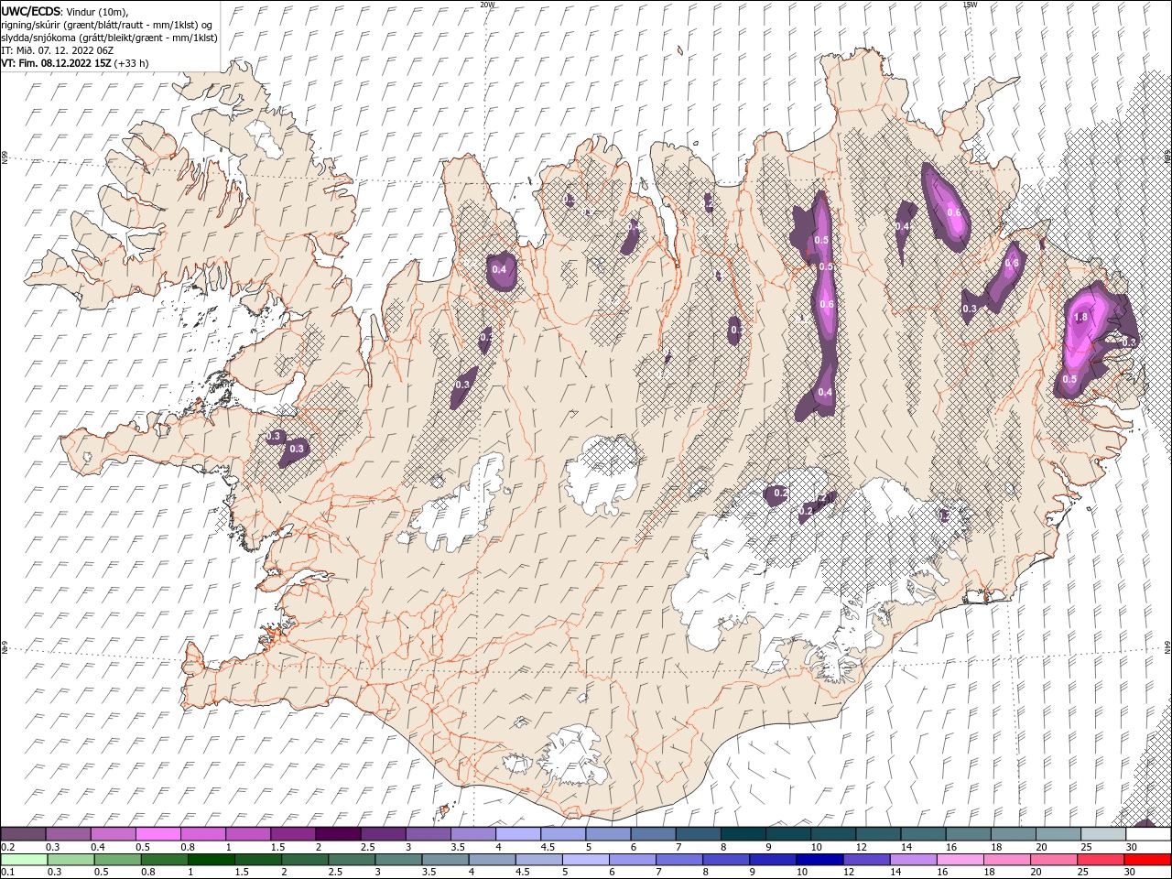Viewport: 1172px width, 879px height.
Task: Click the snow-scale swatch between 16 and 18
Action: pos(969,834)
